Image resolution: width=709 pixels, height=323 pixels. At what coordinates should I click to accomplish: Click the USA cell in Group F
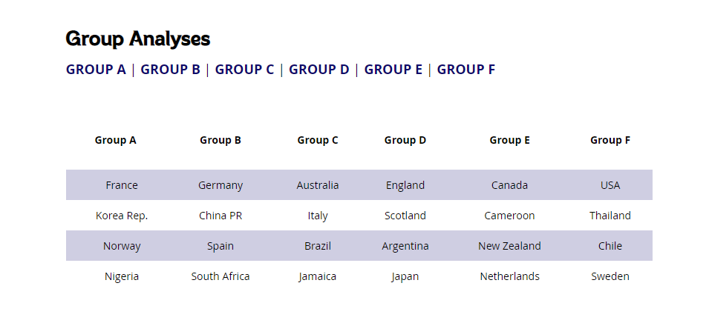point(610,185)
